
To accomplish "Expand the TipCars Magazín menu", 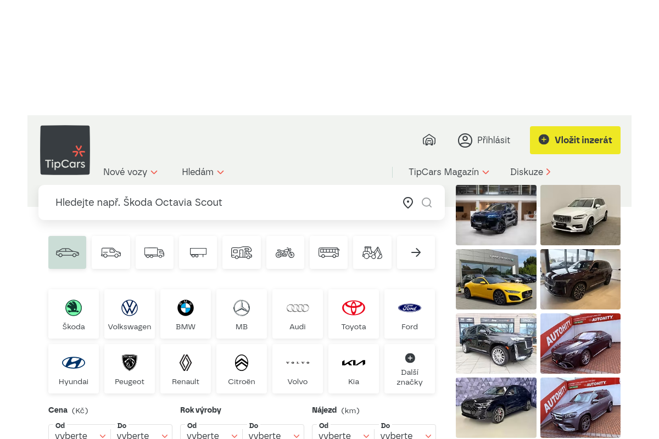I will click(x=449, y=172).
